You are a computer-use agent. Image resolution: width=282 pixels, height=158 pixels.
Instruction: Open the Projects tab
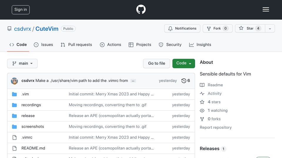click(x=140, y=44)
